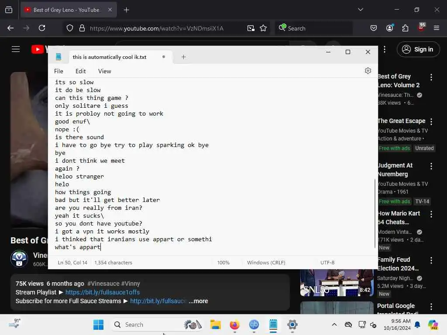Open options for The Great Escape
The height and width of the screenshot is (335, 447).
tap(431, 122)
